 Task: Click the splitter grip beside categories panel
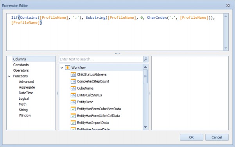tap(57, 93)
